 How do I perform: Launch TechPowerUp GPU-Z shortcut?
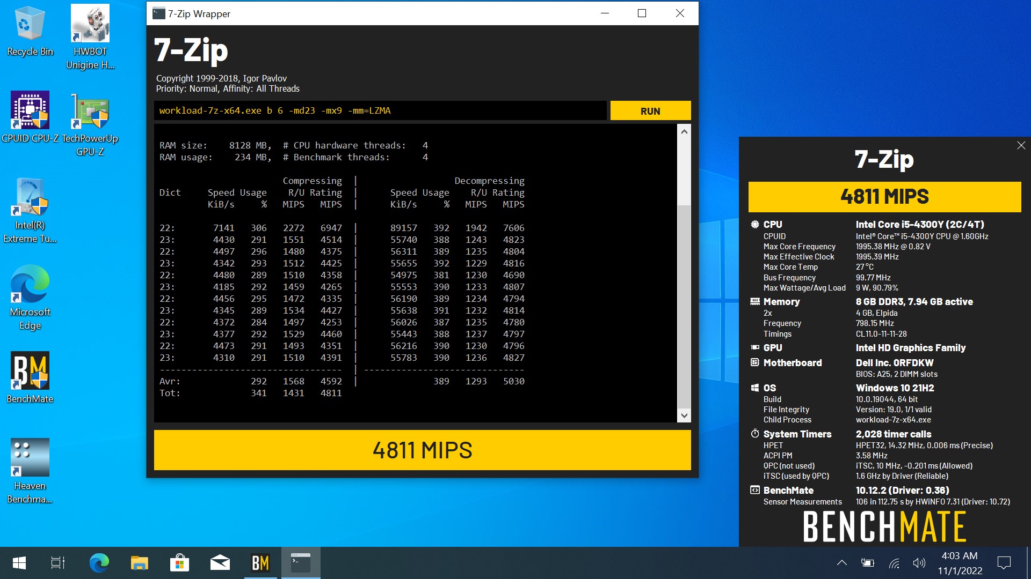90,124
